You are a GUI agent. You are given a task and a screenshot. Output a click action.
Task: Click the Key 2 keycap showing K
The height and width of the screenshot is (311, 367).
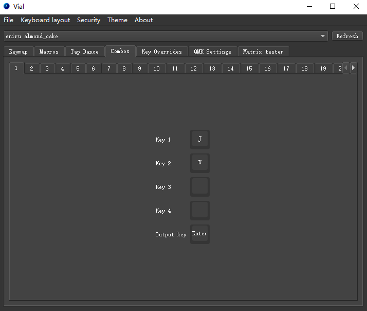pos(200,163)
